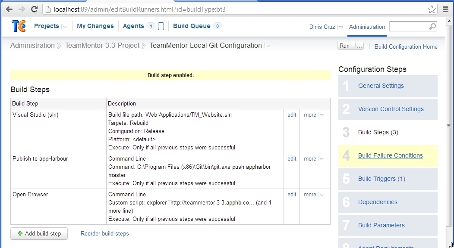Open the My Changes tab

(x=95, y=26)
